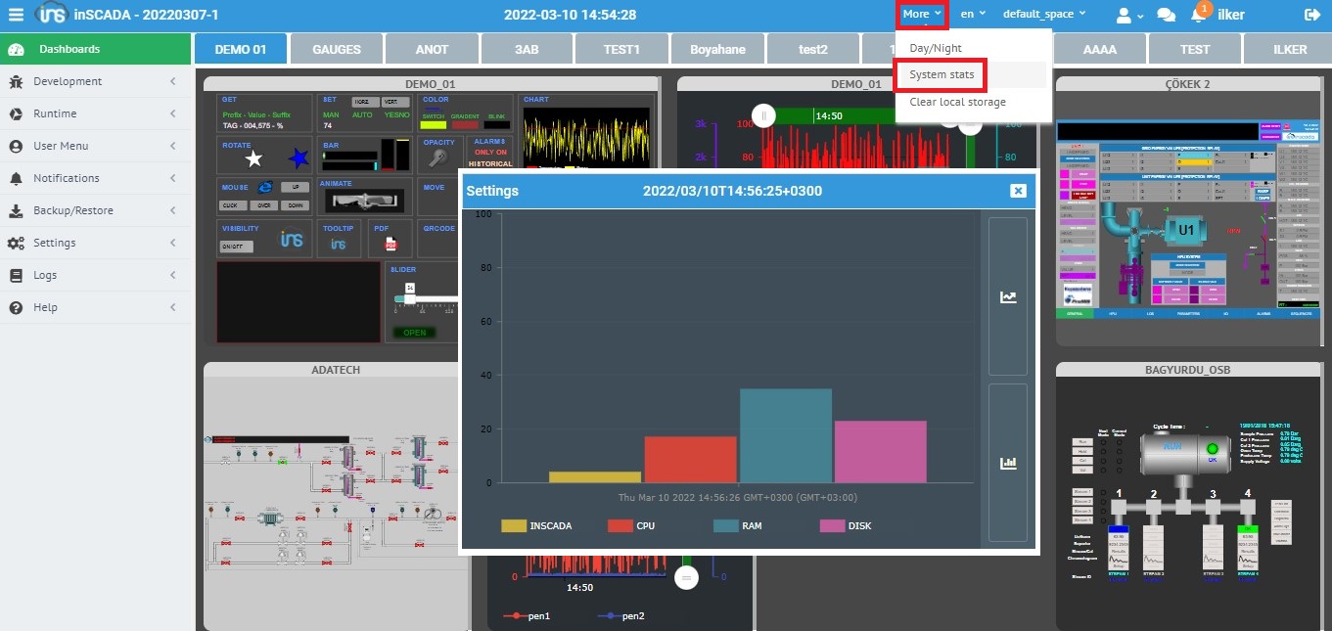Click the OVER button in MOUSE panel
The image size is (1332, 631).
tap(264, 205)
